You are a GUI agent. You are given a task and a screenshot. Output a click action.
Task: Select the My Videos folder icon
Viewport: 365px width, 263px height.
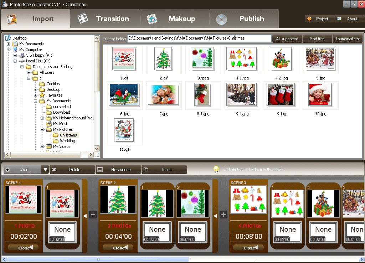tap(48, 146)
